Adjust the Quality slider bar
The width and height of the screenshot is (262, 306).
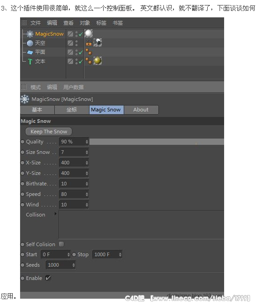[157, 142]
